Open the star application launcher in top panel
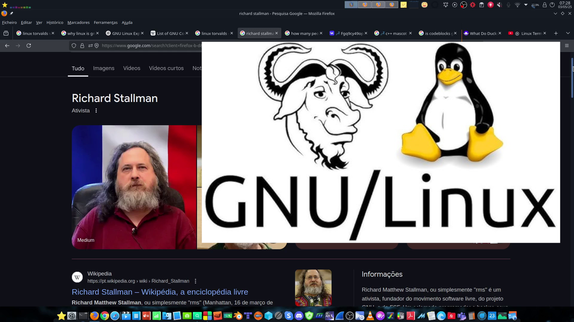Image resolution: width=574 pixels, height=322 pixels. click(x=4, y=5)
